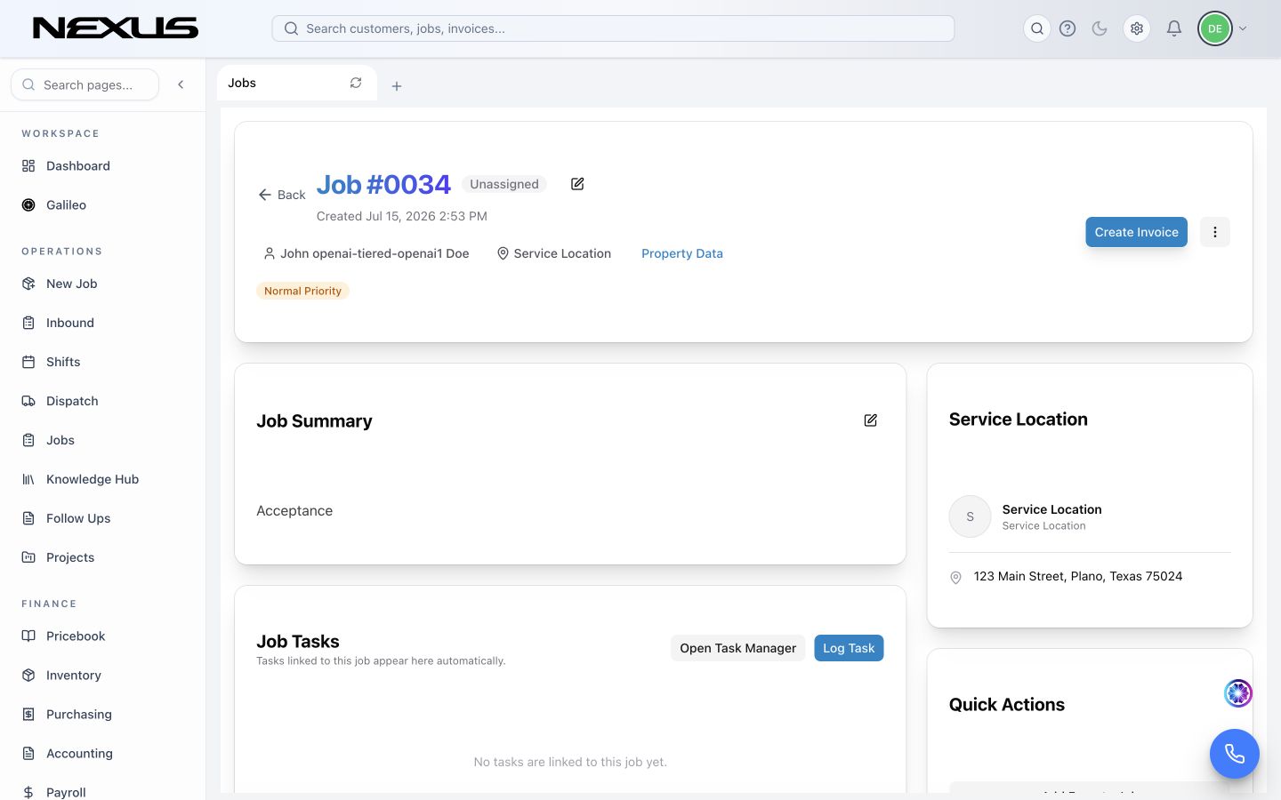Open Accounting page
Image resolution: width=1281 pixels, height=800 pixels.
pos(79,753)
